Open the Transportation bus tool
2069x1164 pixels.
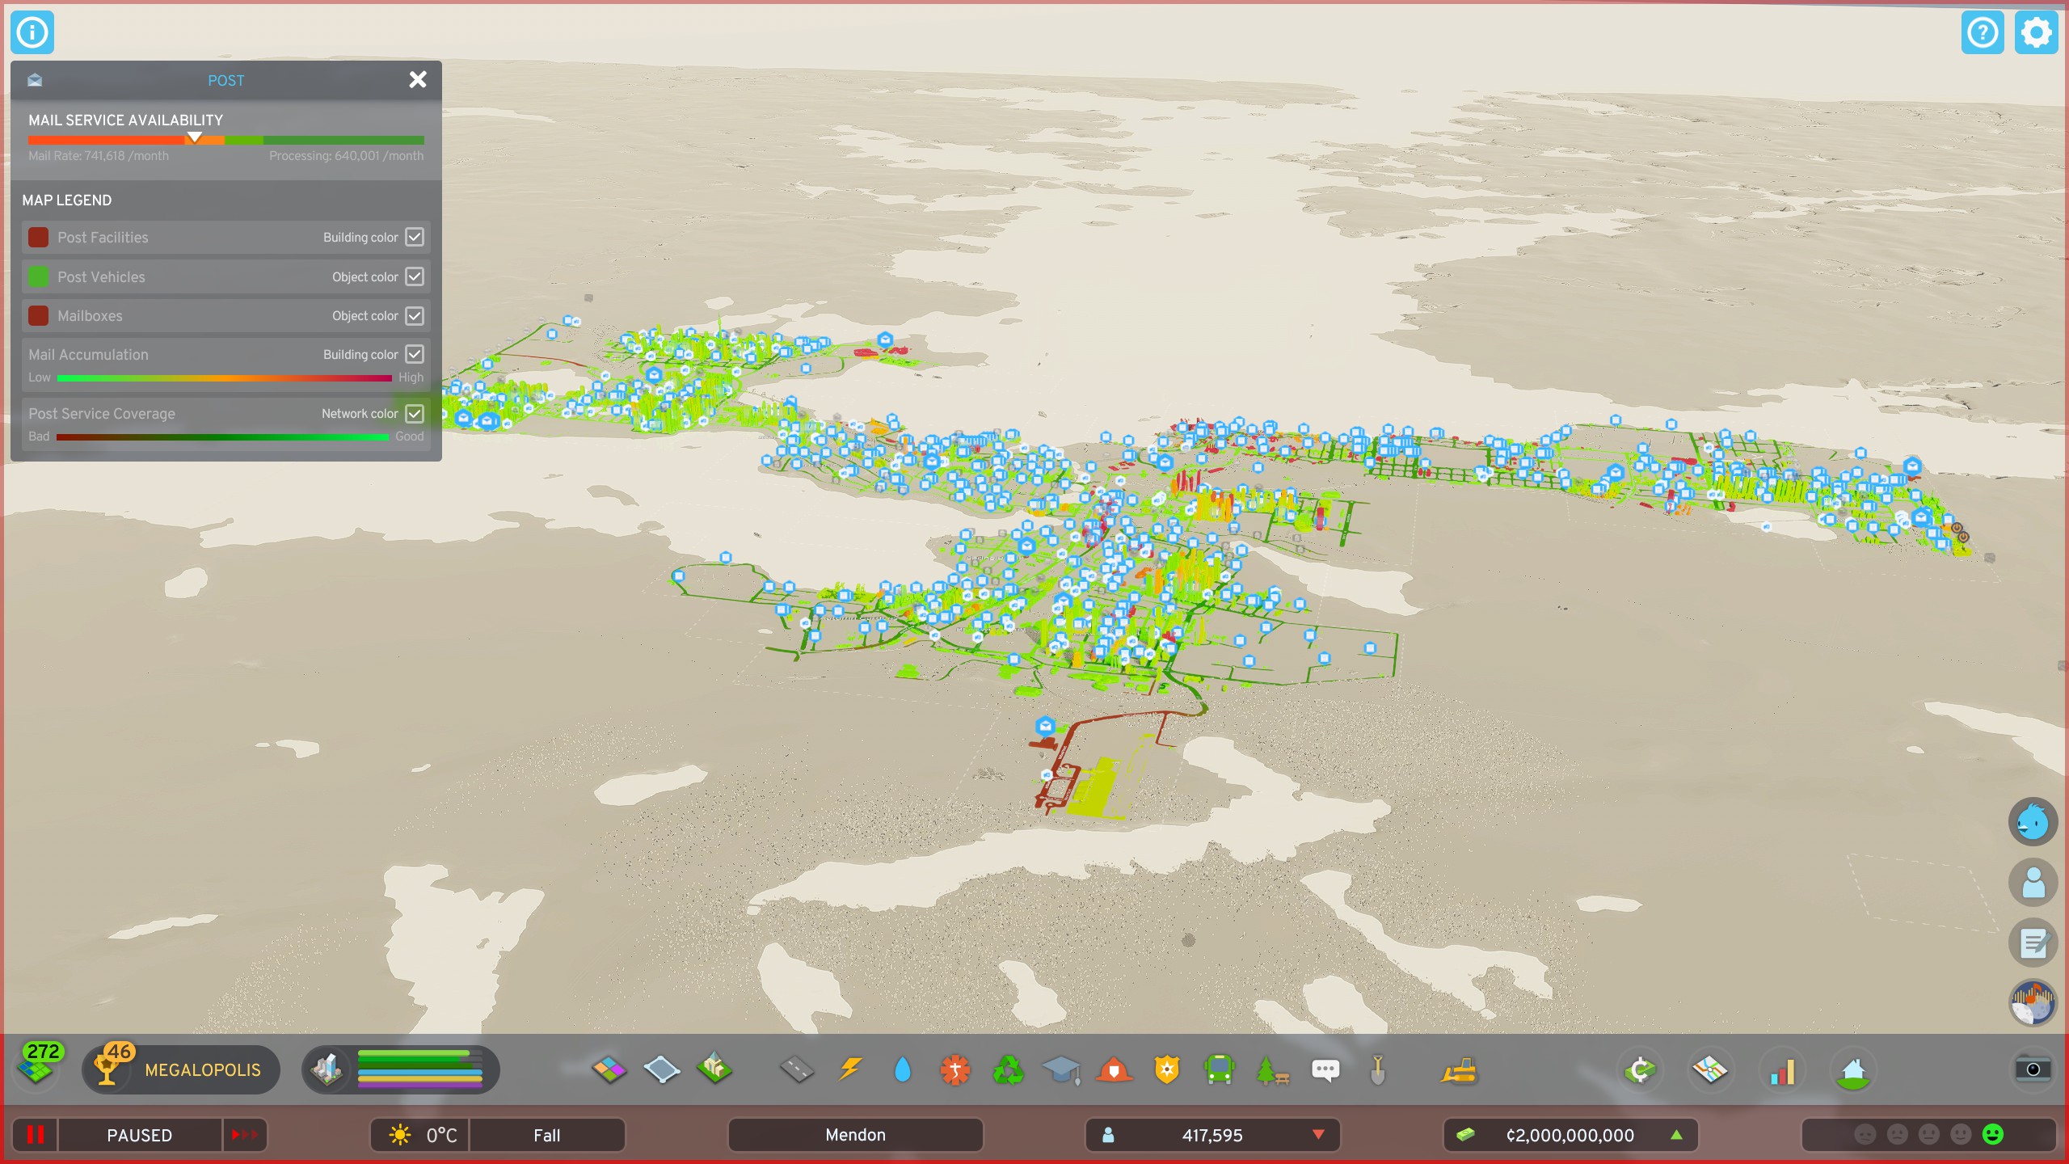tap(1219, 1069)
